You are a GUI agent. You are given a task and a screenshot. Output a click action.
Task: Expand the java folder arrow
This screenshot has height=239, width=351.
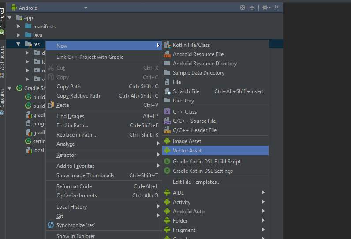point(19,35)
